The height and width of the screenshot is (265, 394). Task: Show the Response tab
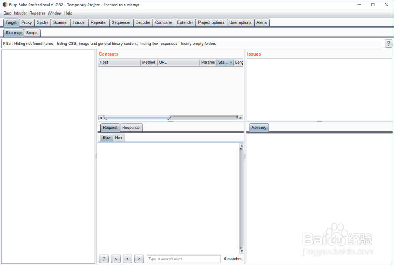[131, 127]
